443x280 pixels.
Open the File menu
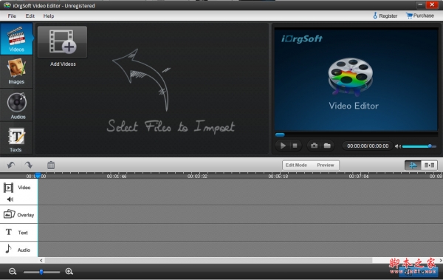[12, 16]
